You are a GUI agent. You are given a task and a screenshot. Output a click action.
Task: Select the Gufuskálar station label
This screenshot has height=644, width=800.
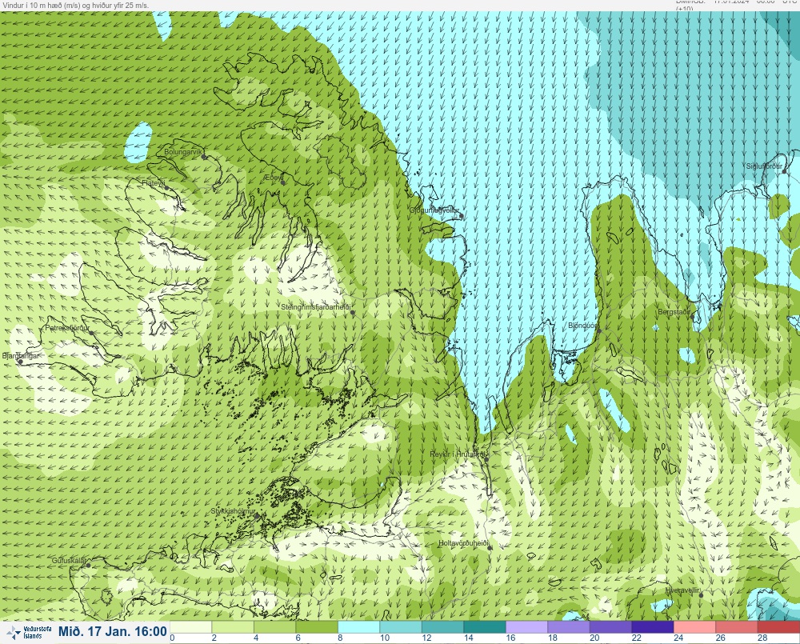(69, 560)
